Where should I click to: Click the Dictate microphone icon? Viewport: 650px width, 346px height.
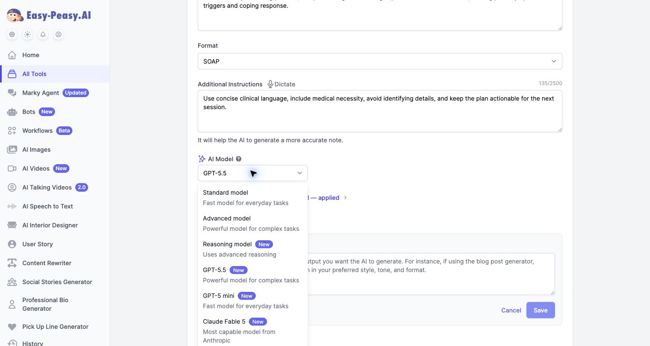pyautogui.click(x=270, y=84)
